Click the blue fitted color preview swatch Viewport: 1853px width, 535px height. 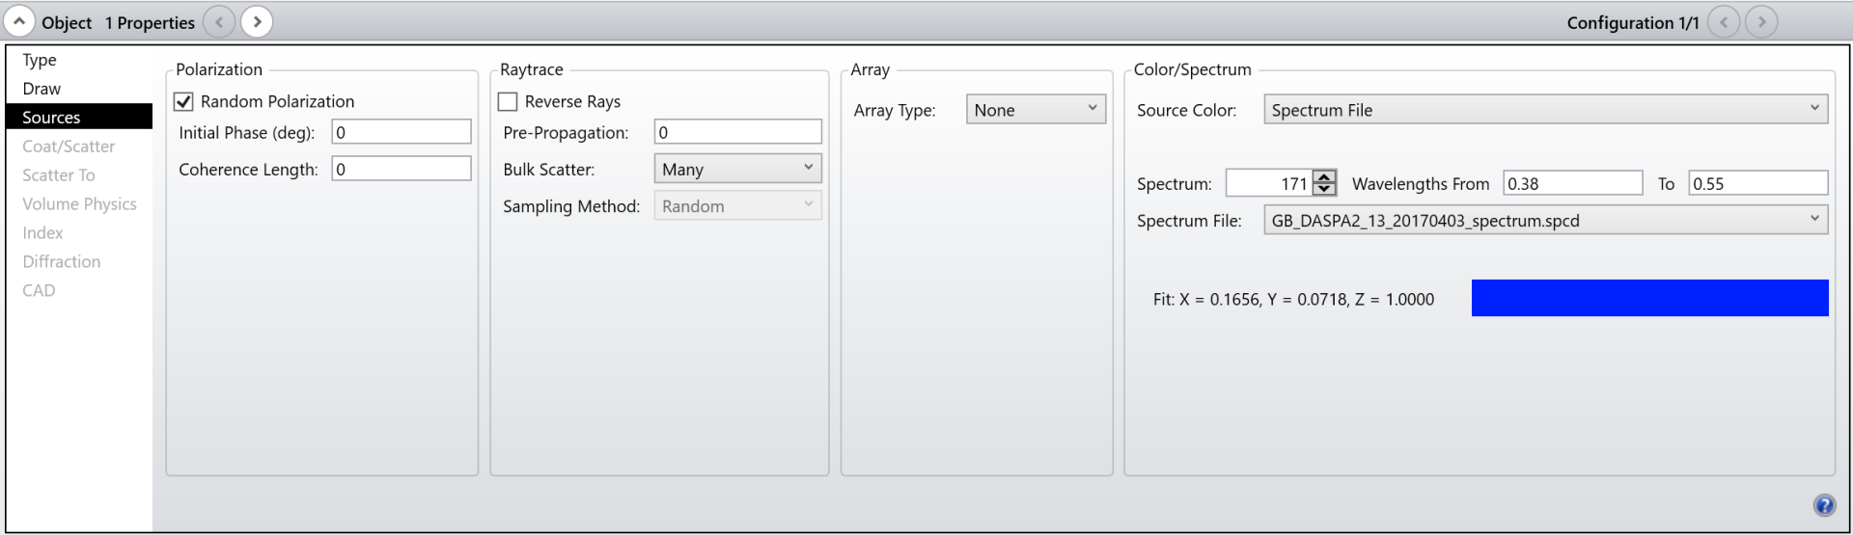pos(1649,298)
